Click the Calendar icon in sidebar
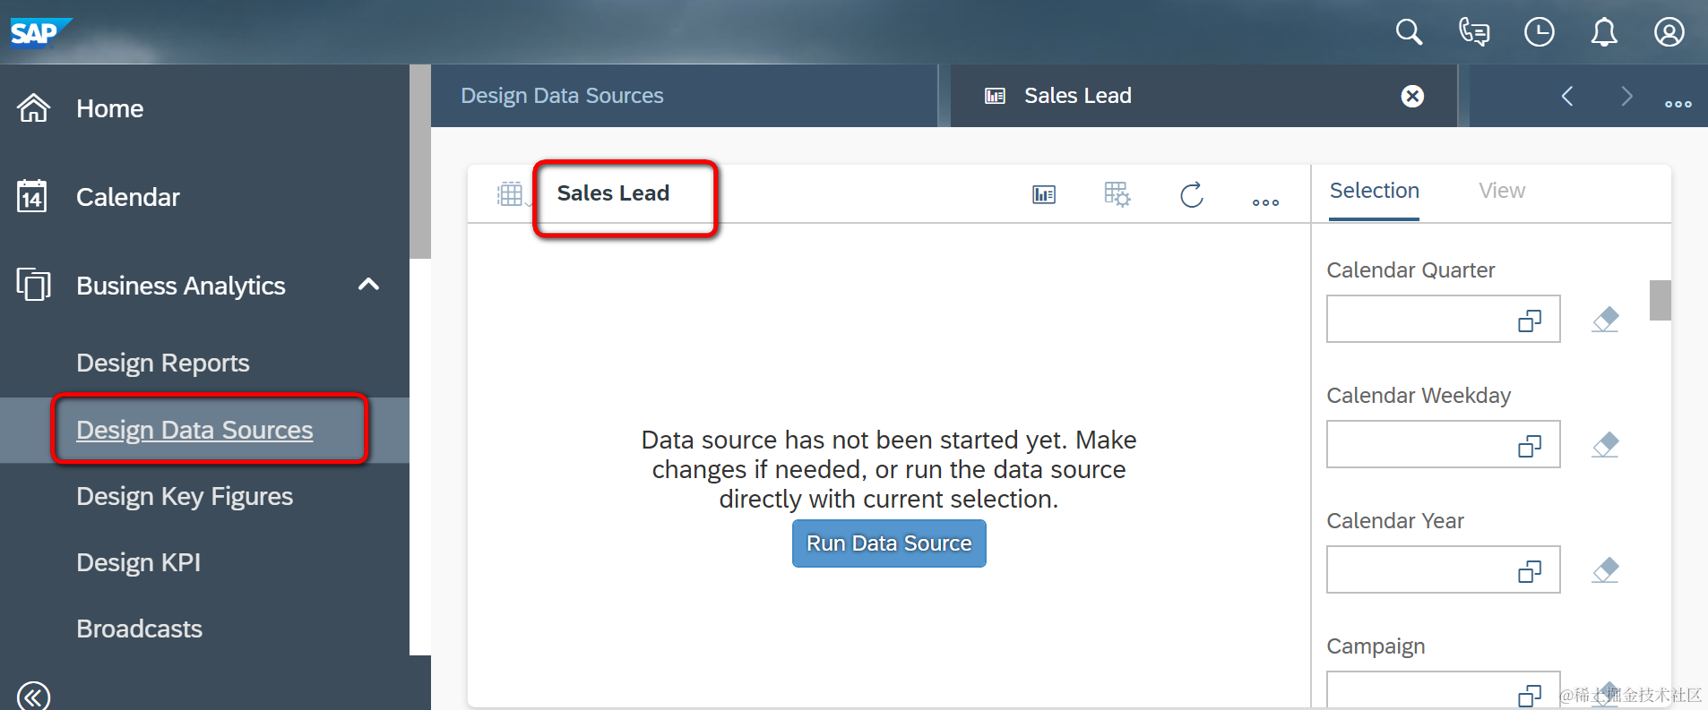 tap(32, 196)
